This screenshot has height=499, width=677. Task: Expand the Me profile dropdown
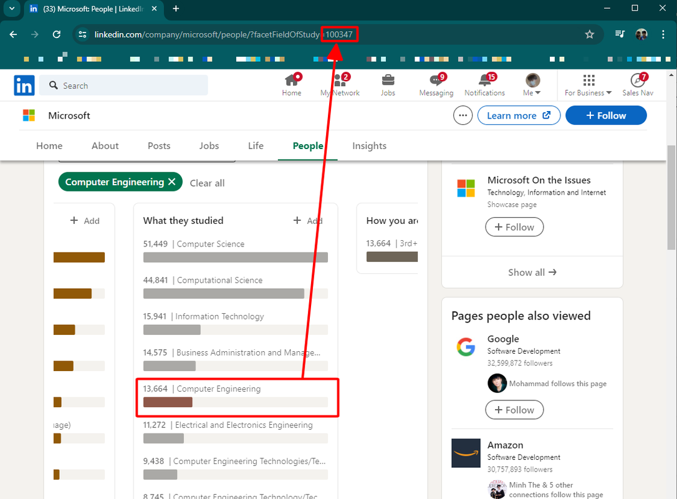pyautogui.click(x=532, y=85)
